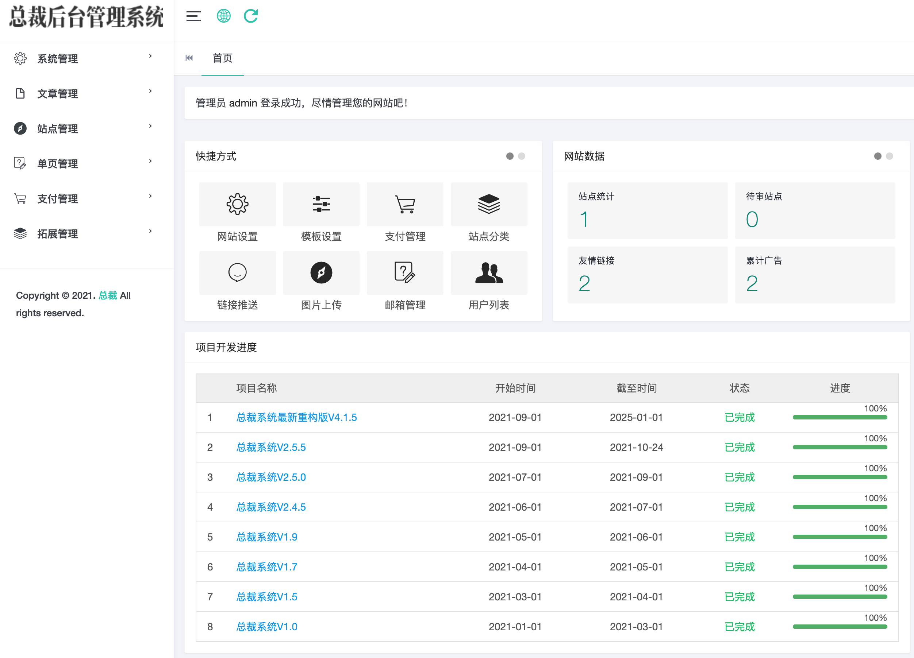Open 网站设置 gear shortcut
The image size is (914, 658).
tap(237, 204)
